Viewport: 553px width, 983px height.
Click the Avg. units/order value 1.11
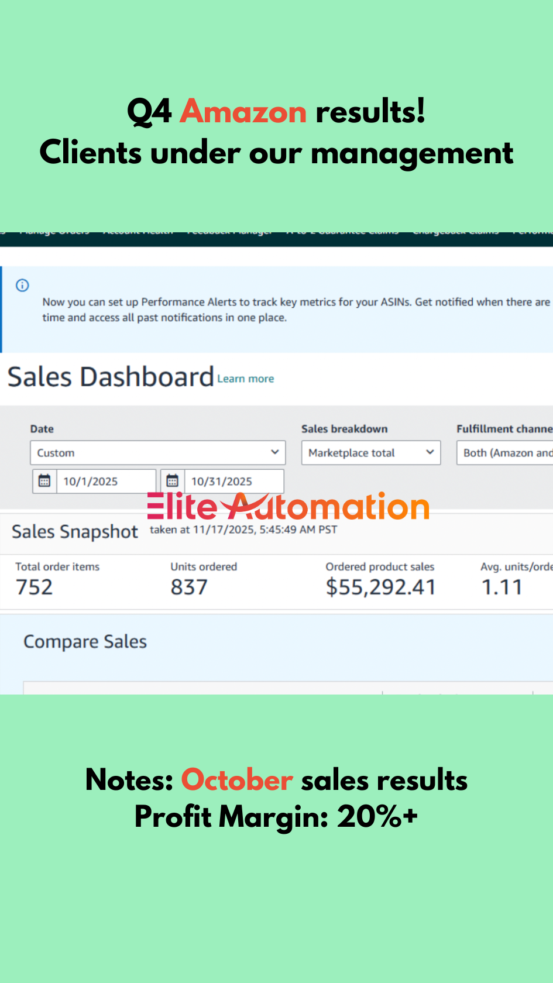(x=502, y=587)
